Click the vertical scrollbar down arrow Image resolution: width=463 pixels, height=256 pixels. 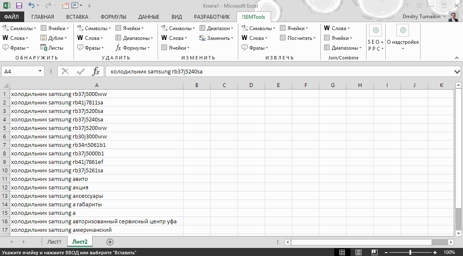pyautogui.click(x=458, y=233)
